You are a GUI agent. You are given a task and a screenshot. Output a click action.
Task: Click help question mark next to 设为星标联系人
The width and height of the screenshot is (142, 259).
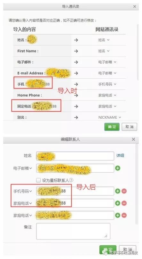click(71, 180)
